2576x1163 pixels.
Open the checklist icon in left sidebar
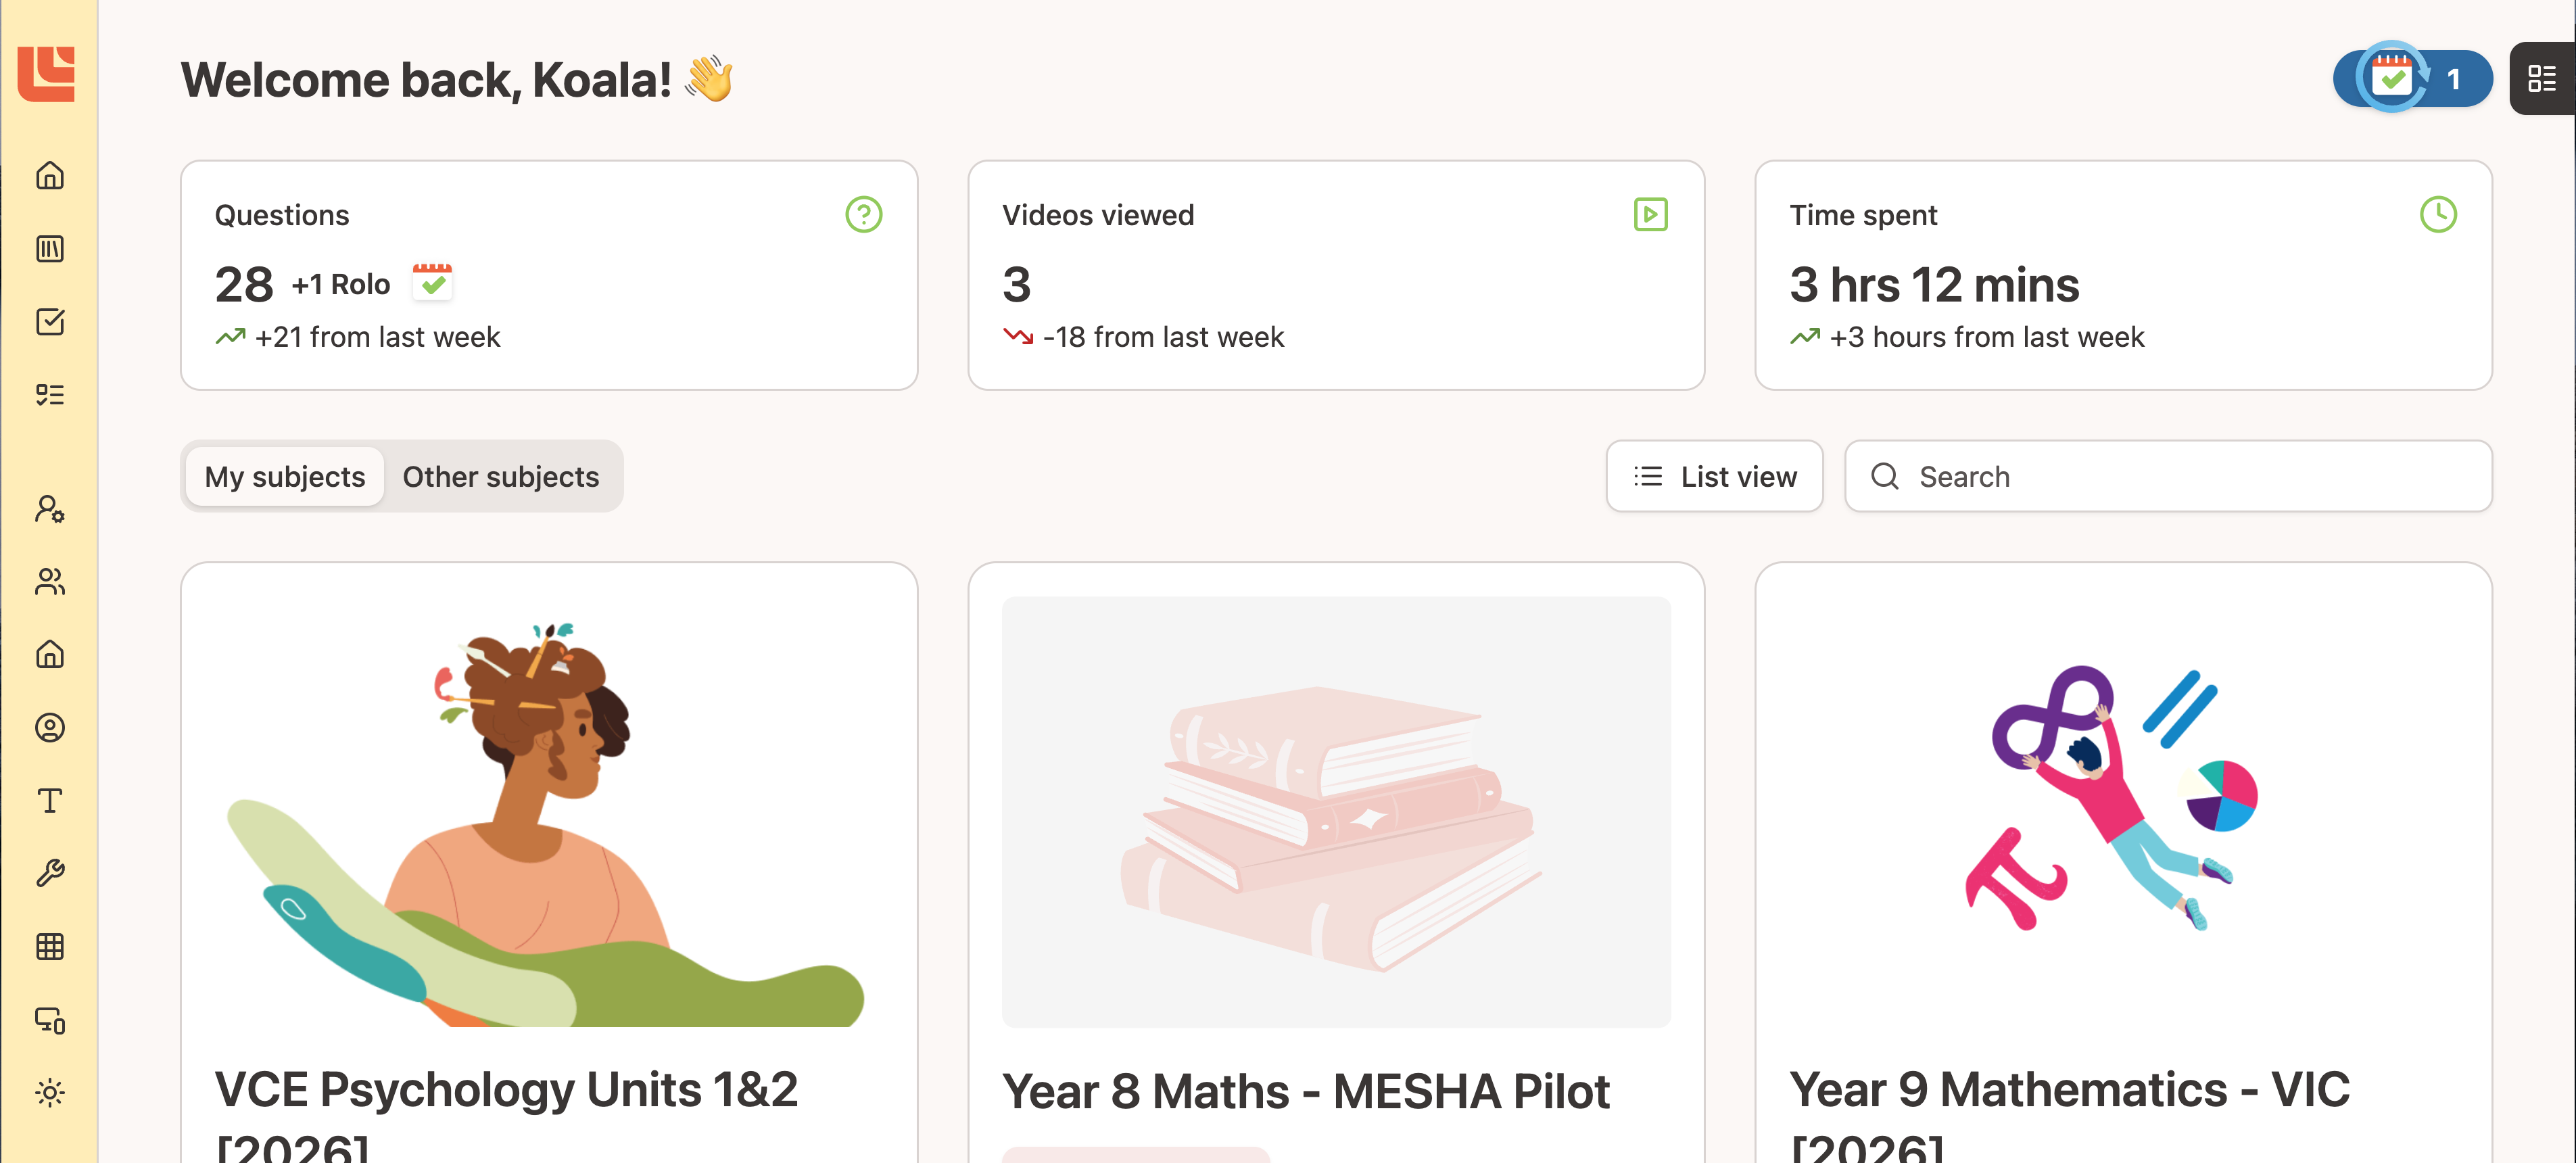point(50,395)
